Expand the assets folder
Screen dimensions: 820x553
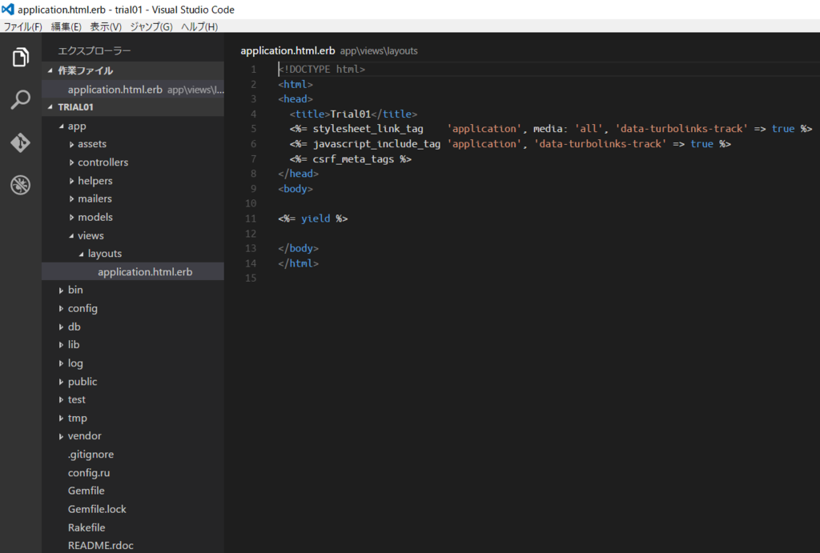click(71, 144)
